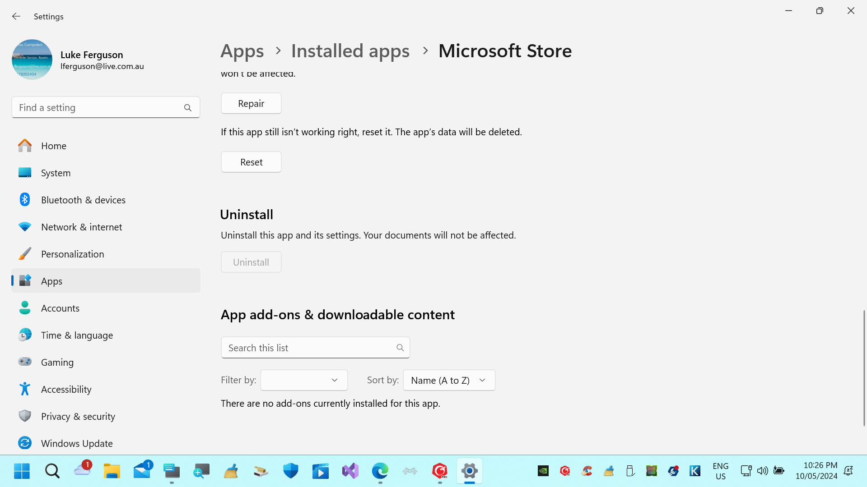
Task: Click the clock showing 10:26 PM
Action: pos(816,471)
